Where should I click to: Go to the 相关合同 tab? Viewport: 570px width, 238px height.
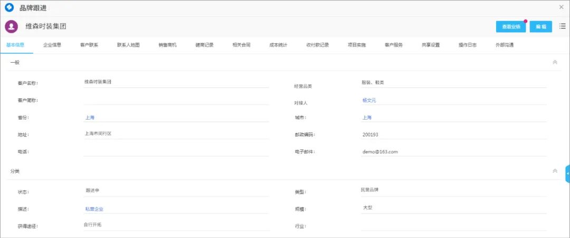241,45
